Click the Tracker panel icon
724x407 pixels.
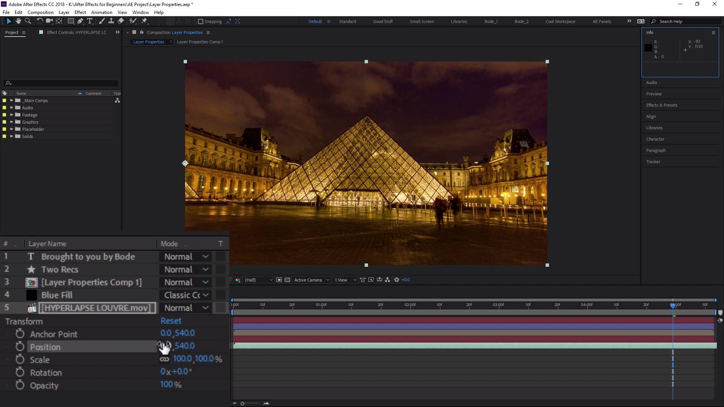tap(653, 161)
